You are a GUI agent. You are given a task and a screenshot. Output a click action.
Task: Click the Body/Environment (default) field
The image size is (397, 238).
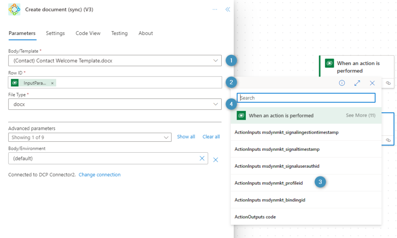pyautogui.click(x=108, y=158)
